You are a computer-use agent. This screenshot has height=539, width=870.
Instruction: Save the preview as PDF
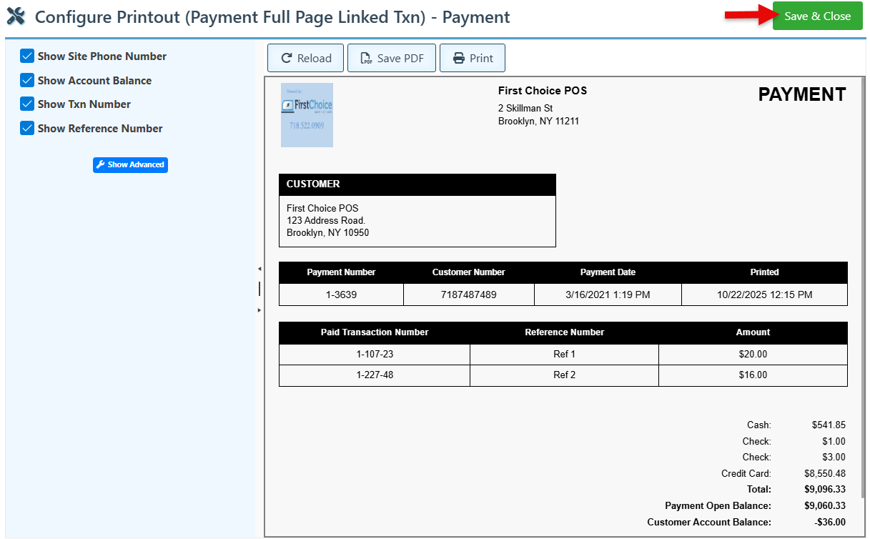point(392,59)
